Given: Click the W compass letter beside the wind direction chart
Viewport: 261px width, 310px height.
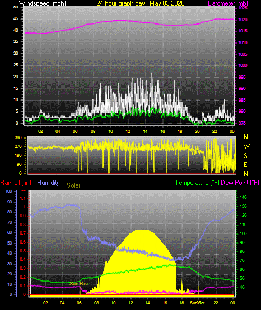Looking at the screenshot, I should coord(246,146).
